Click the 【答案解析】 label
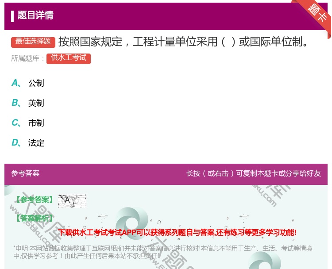This screenshot has width=332, height=269. pos(35,218)
